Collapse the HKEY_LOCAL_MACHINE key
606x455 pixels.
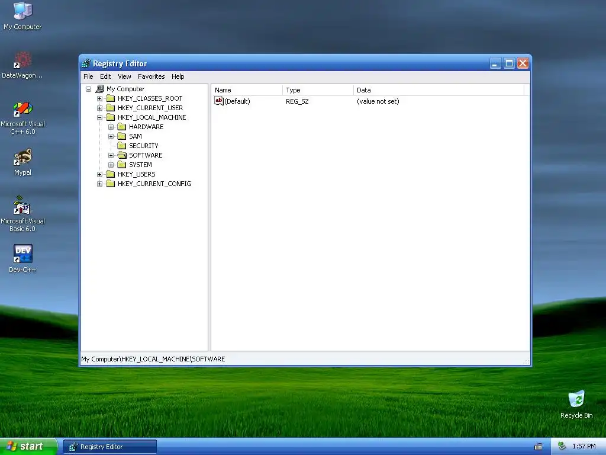click(99, 117)
